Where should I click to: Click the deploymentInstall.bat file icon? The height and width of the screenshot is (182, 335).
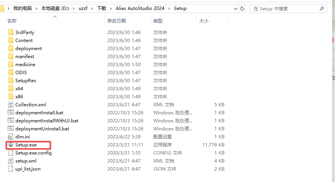(10, 113)
